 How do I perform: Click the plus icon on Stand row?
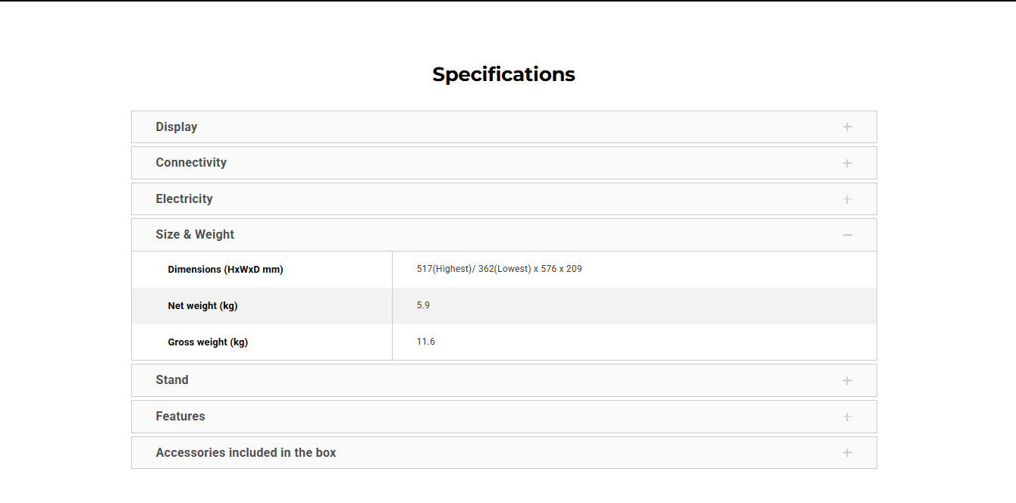[847, 380]
